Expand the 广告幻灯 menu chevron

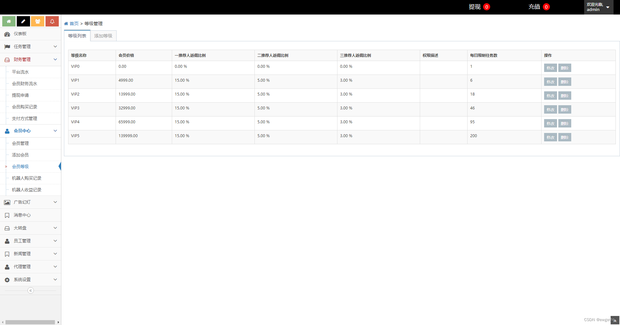55,202
